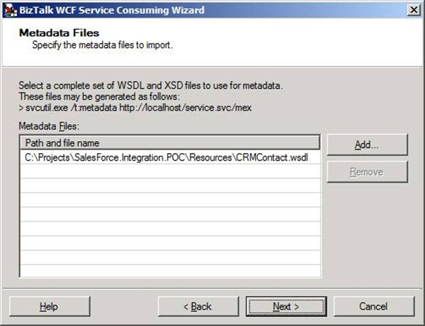425x326 pixels.
Task: Click the Remove button
Action: click(x=367, y=172)
